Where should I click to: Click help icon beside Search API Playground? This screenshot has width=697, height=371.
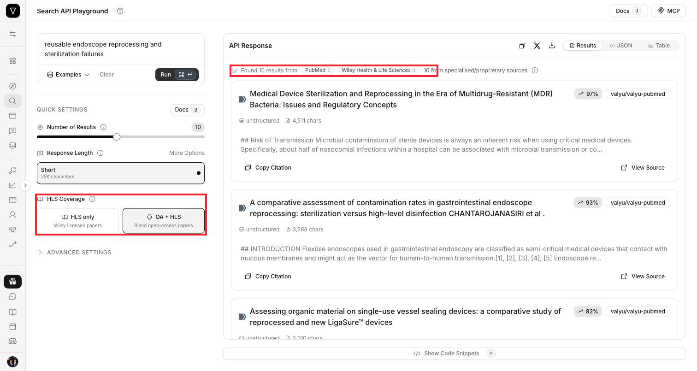[x=120, y=11]
